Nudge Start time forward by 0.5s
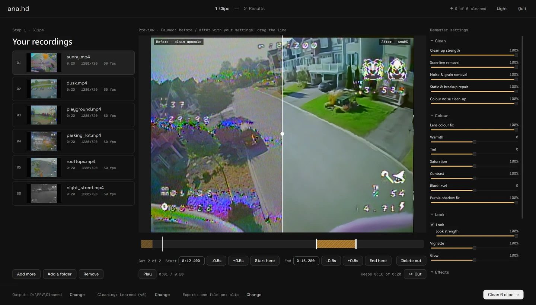536x305 pixels. pos(238,261)
